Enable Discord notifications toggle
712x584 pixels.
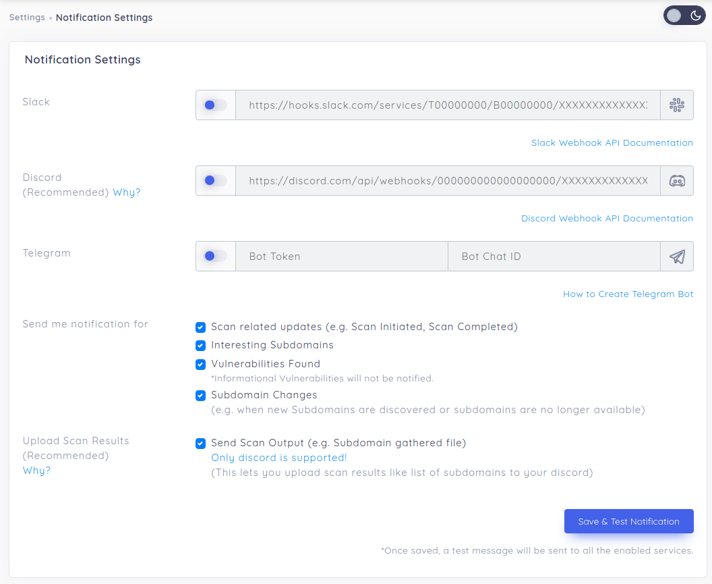215,181
